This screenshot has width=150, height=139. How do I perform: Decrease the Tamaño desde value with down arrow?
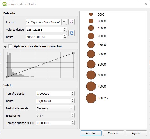(73, 95)
